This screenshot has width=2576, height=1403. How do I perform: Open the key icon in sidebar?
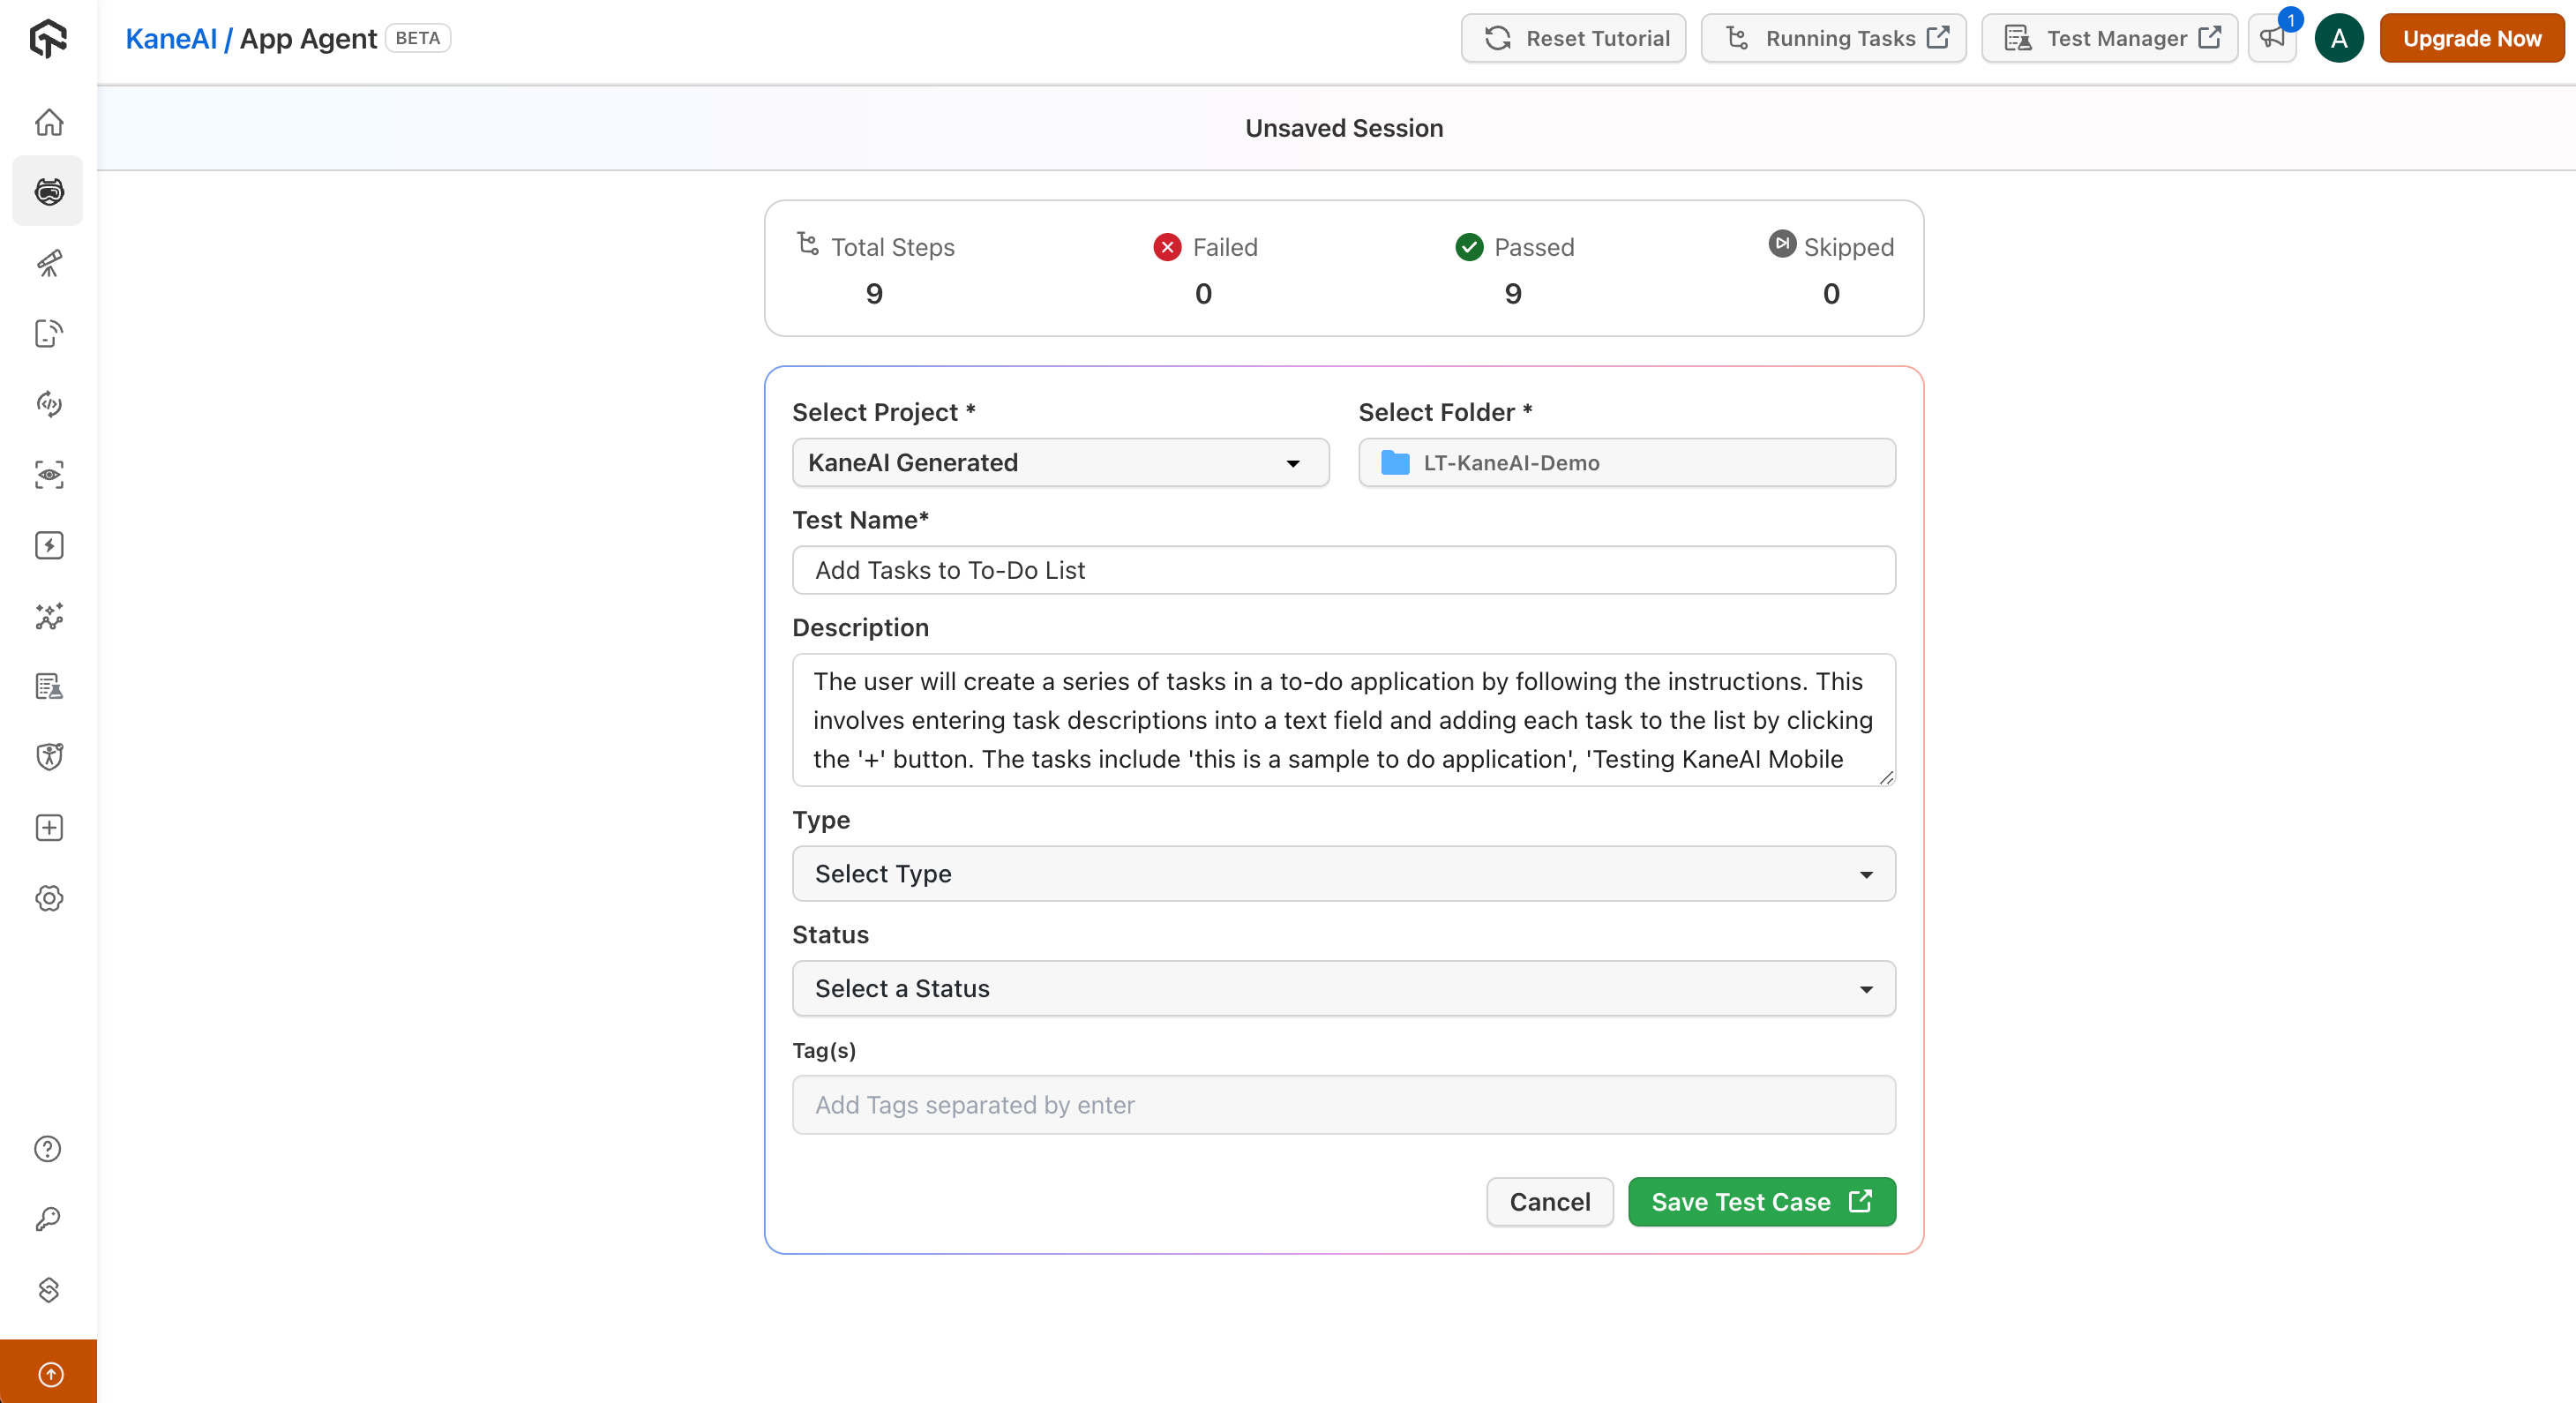point(48,1219)
